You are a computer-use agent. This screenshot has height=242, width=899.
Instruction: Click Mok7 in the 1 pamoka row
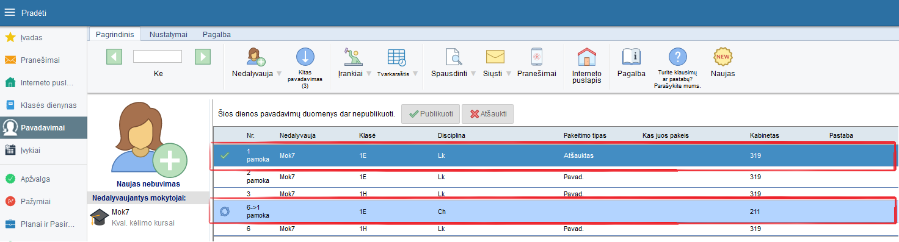tap(287, 155)
